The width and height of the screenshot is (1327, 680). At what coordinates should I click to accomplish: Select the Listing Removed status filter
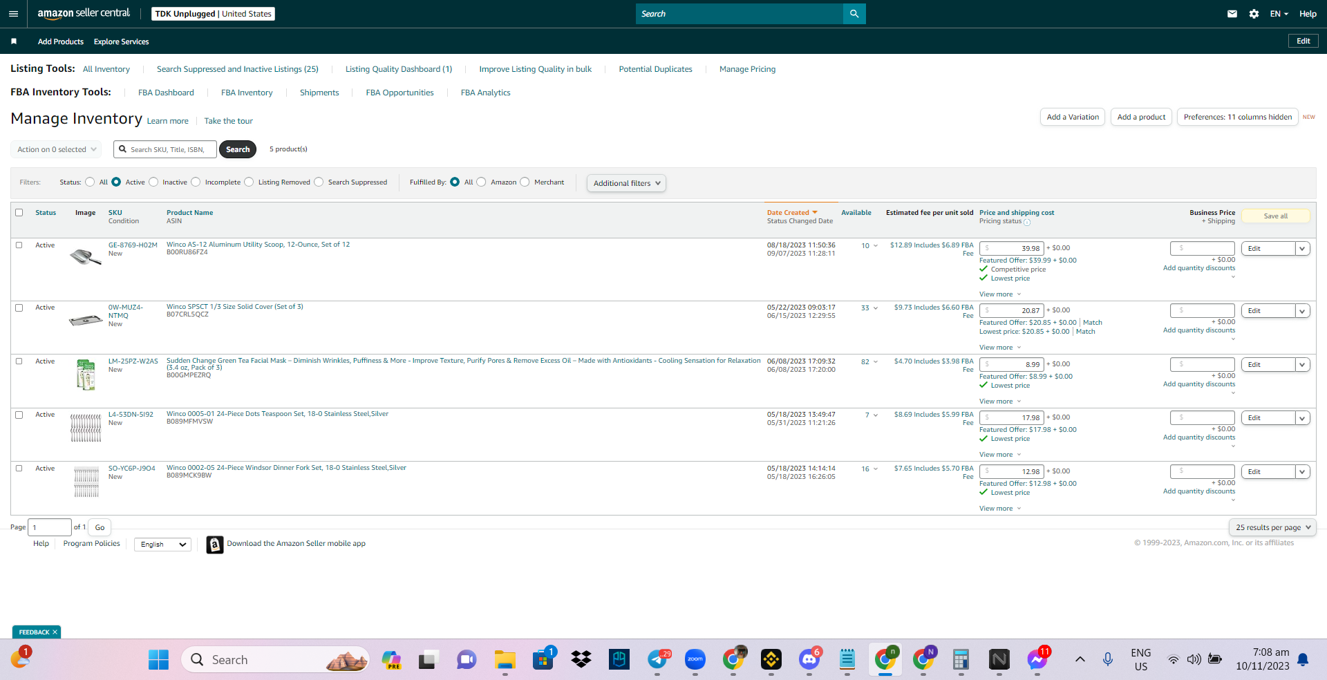pos(249,182)
